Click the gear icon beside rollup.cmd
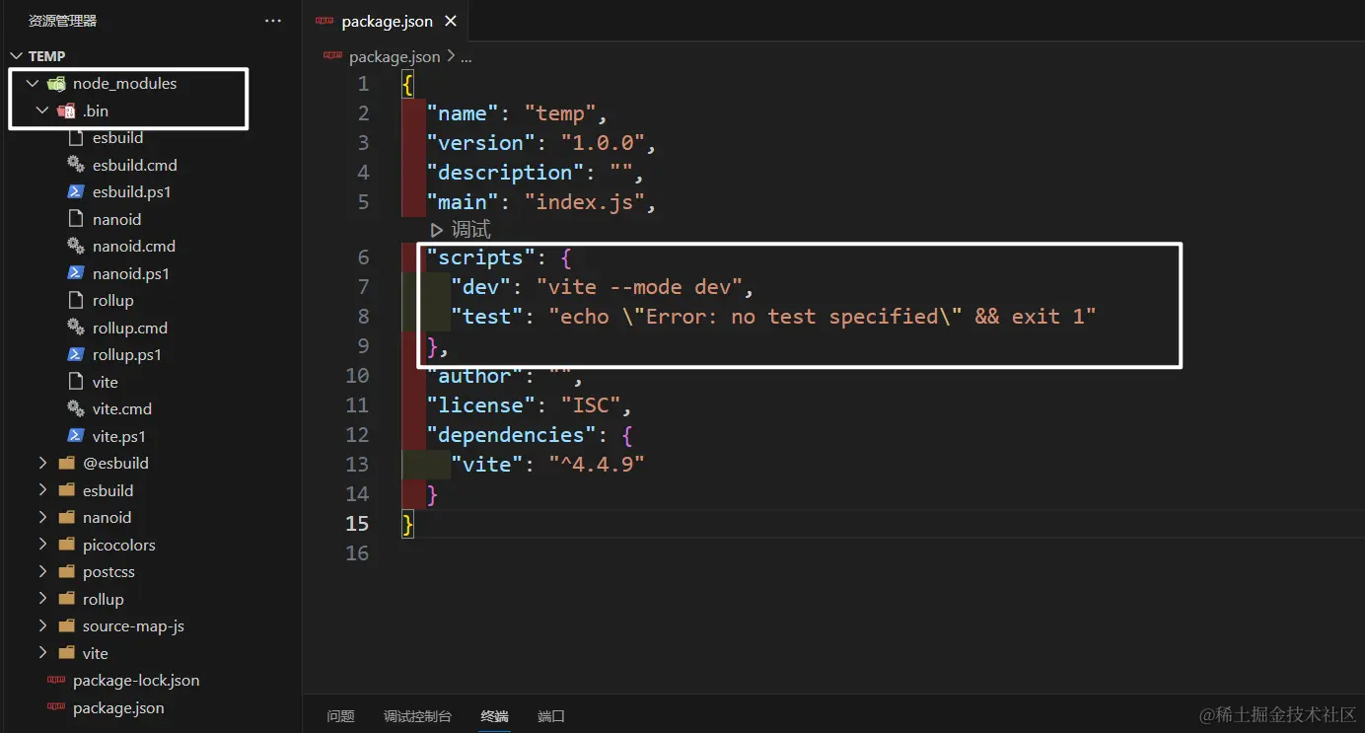 click(x=76, y=328)
